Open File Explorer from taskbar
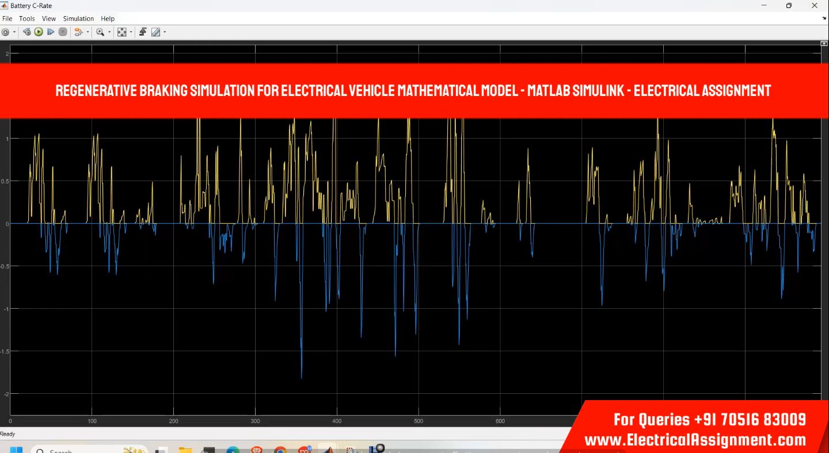829x453 pixels. (185, 450)
